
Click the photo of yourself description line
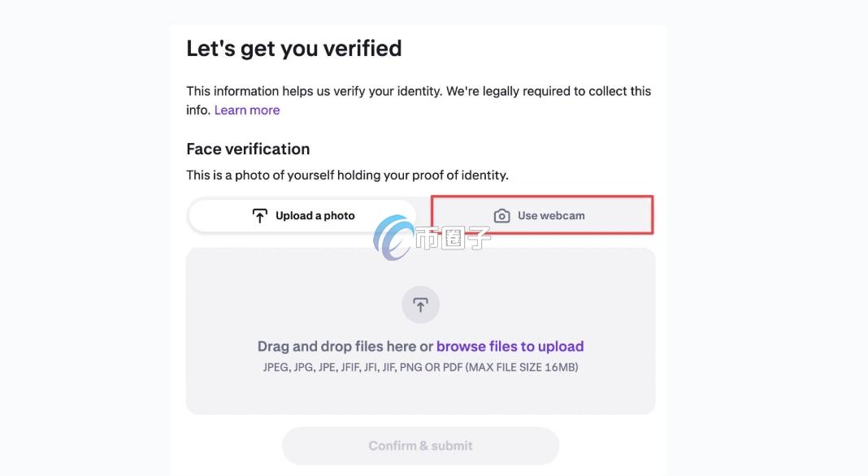(x=347, y=175)
